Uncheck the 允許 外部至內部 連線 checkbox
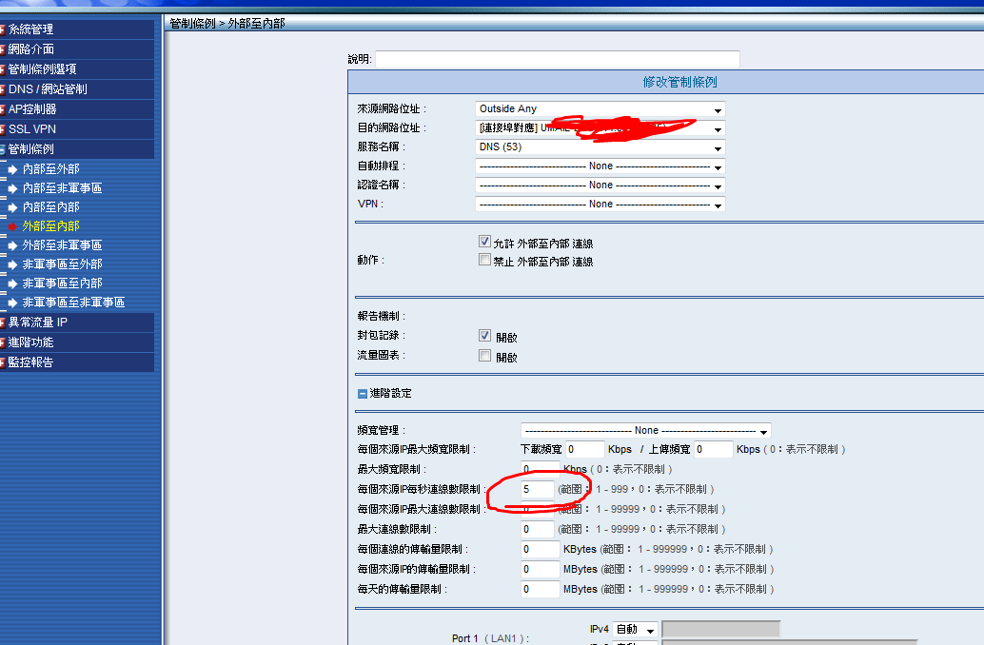This screenshot has height=645, width=984. (x=484, y=243)
